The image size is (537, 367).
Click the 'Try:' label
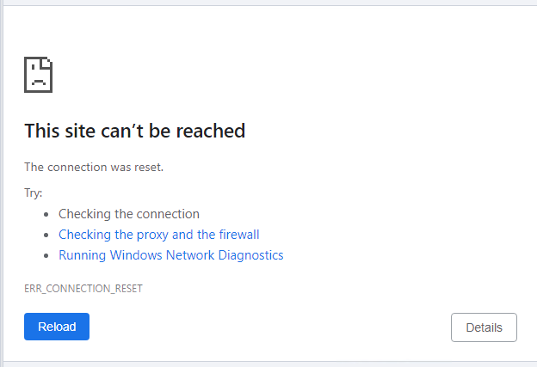click(x=34, y=193)
